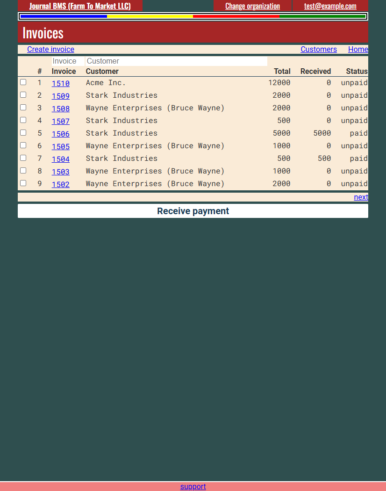This screenshot has height=491, width=386.
Task: Click the red segment of the color bar
Action: [236, 16]
